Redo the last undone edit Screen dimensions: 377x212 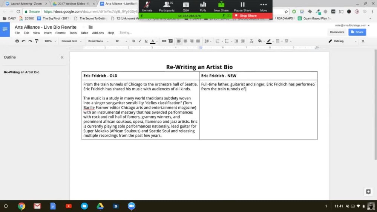[x=30, y=41]
